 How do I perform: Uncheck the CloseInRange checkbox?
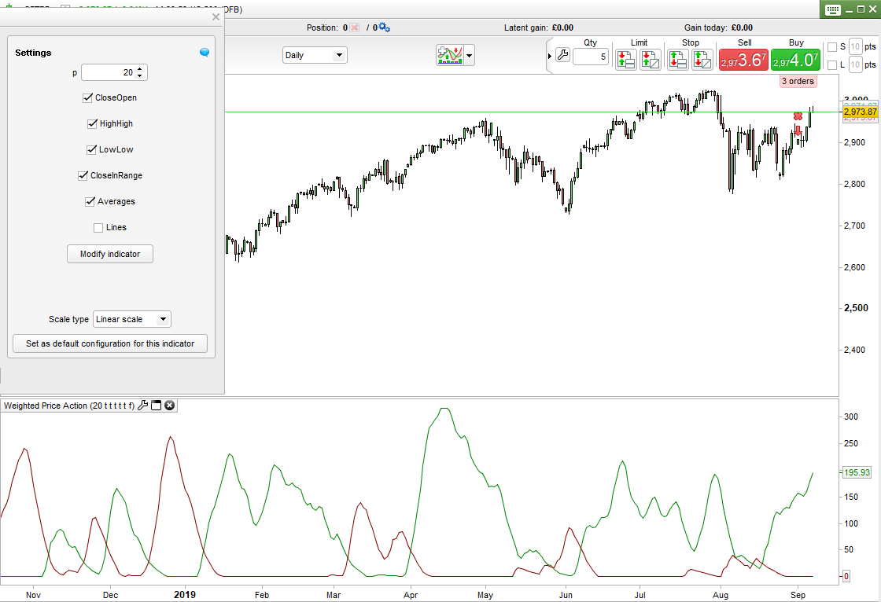(x=83, y=175)
